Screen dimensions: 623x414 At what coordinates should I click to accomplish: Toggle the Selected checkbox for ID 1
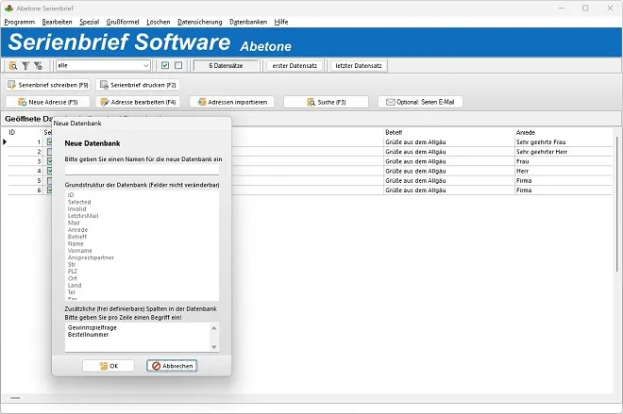click(49, 141)
